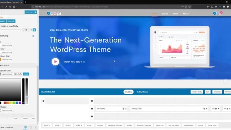Image resolution: width=231 pixels, height=130 pixels.
Task: Click the rgba value field of Background Color
Action: tap(18, 74)
